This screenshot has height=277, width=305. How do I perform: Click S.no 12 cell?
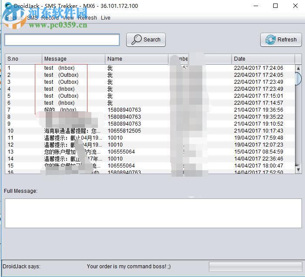click(10, 145)
